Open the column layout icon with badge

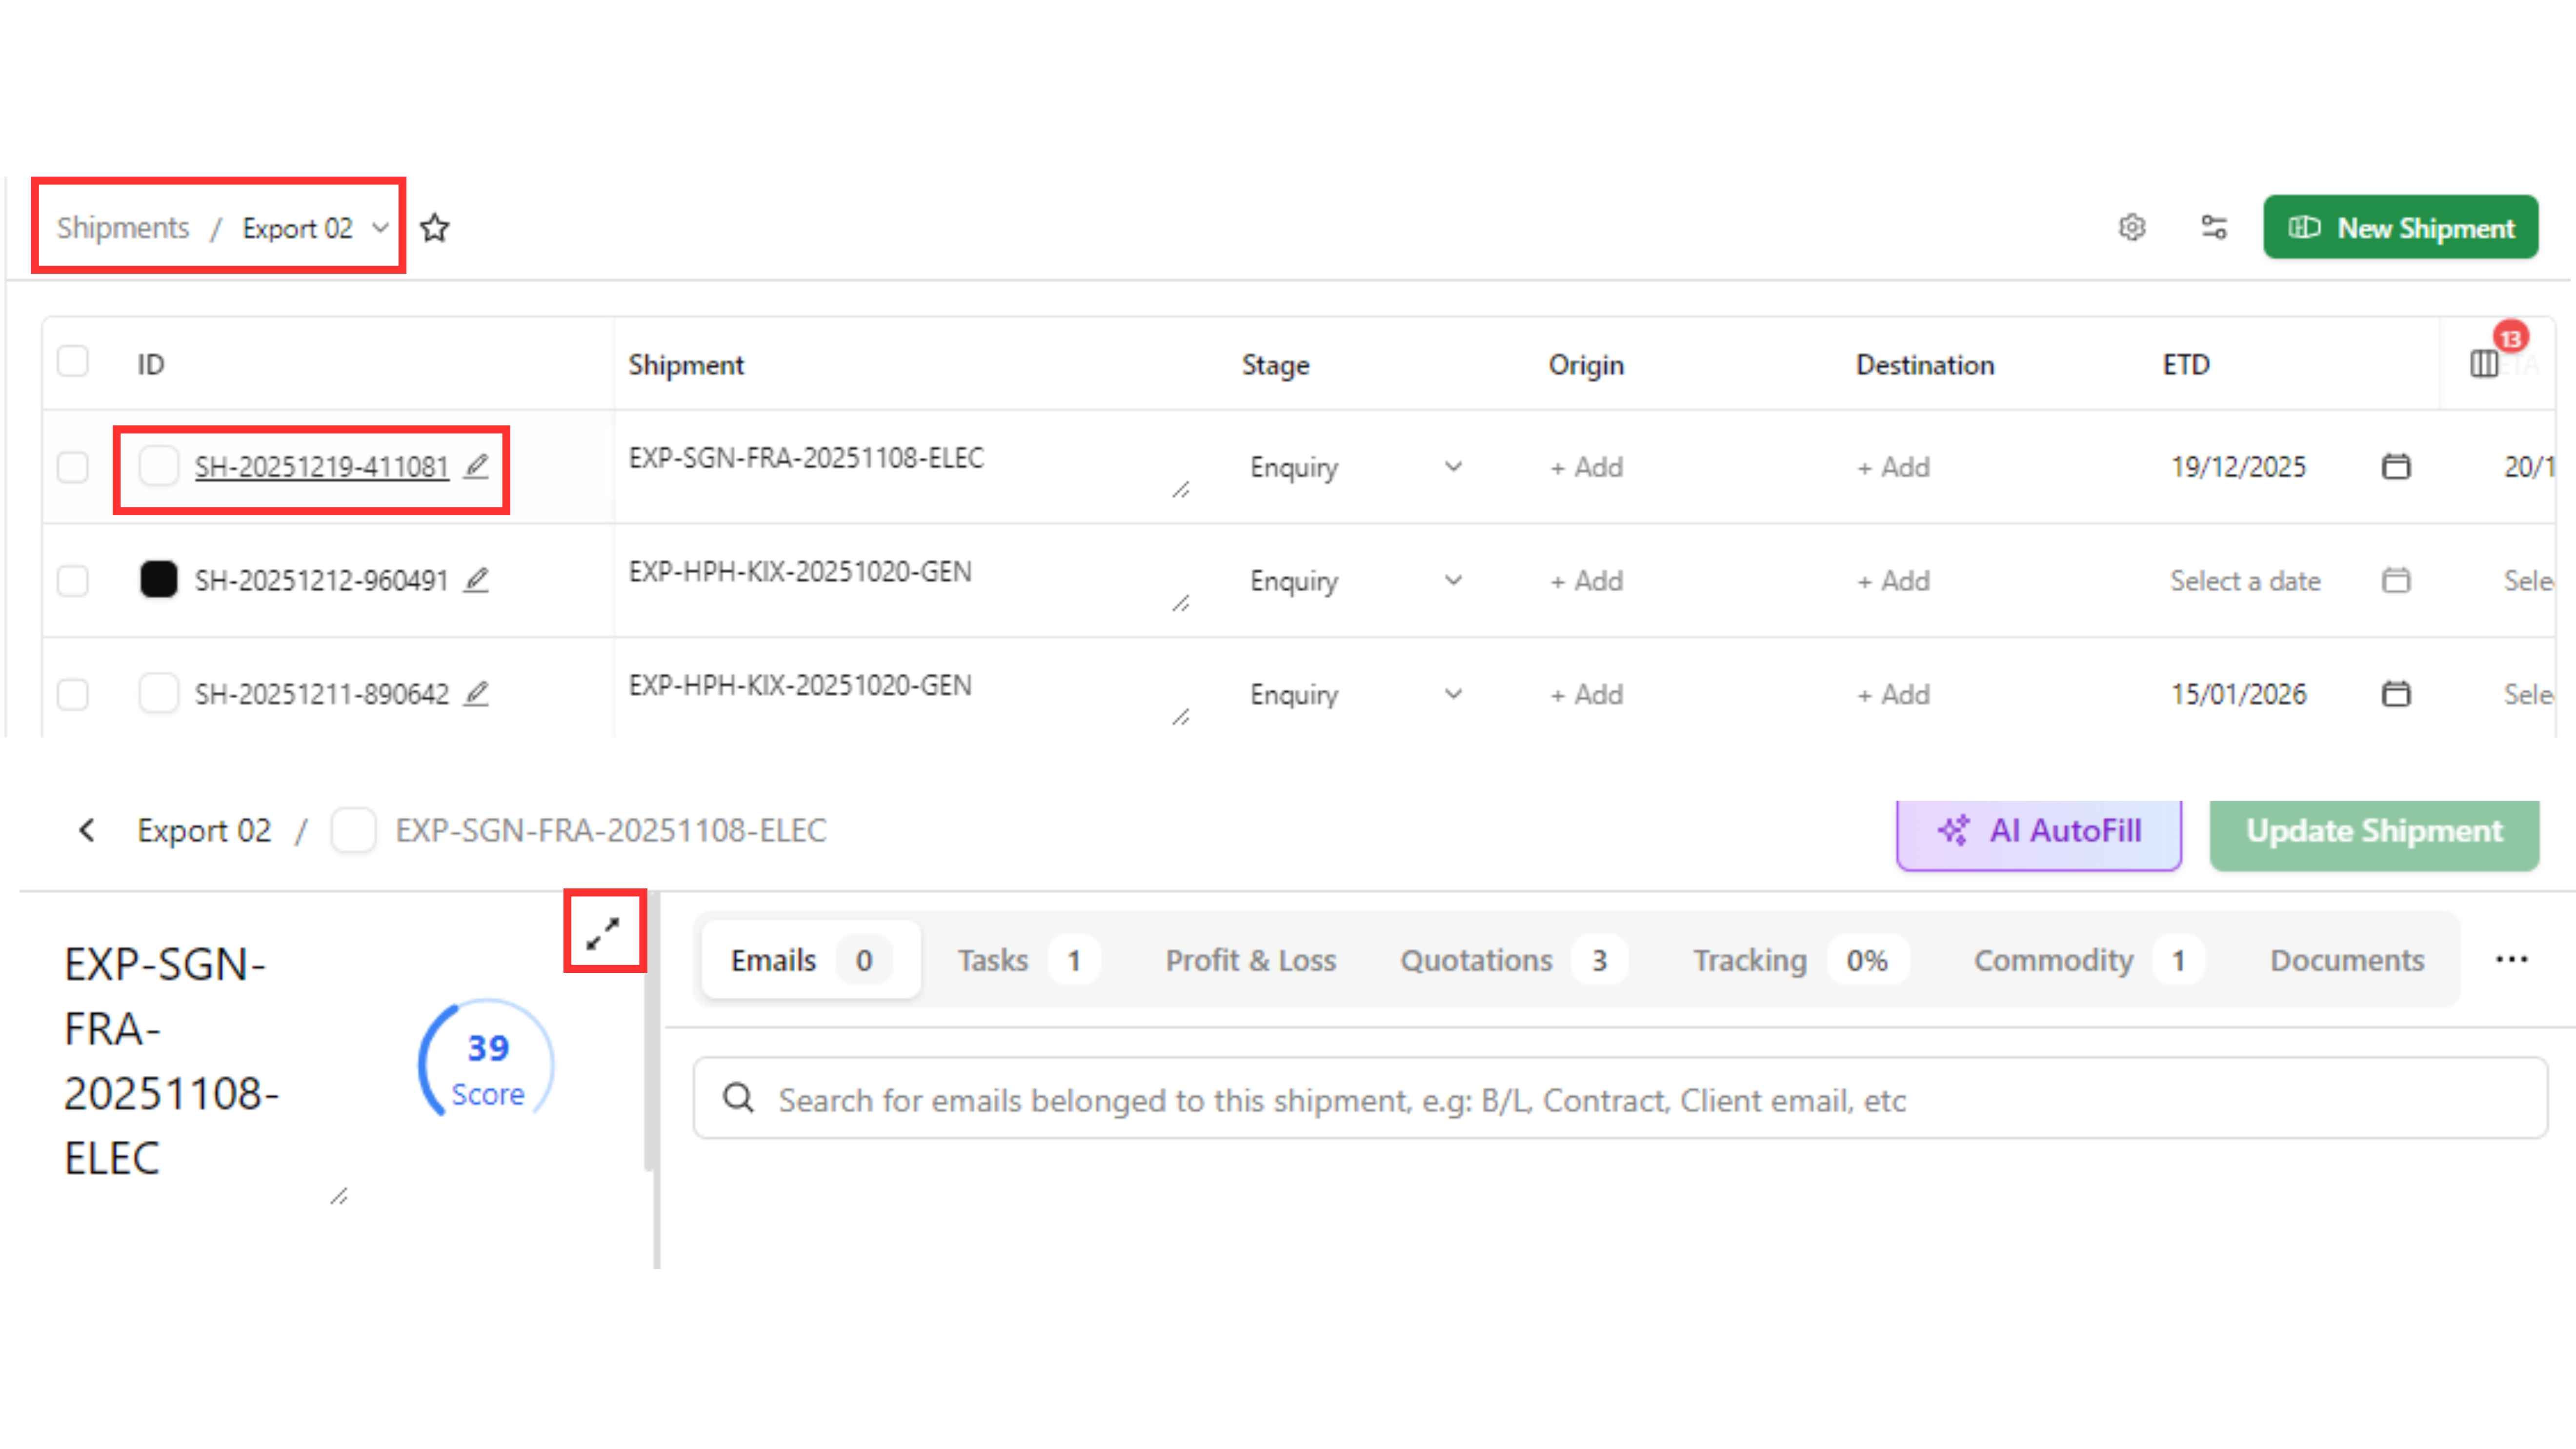pos(2484,364)
